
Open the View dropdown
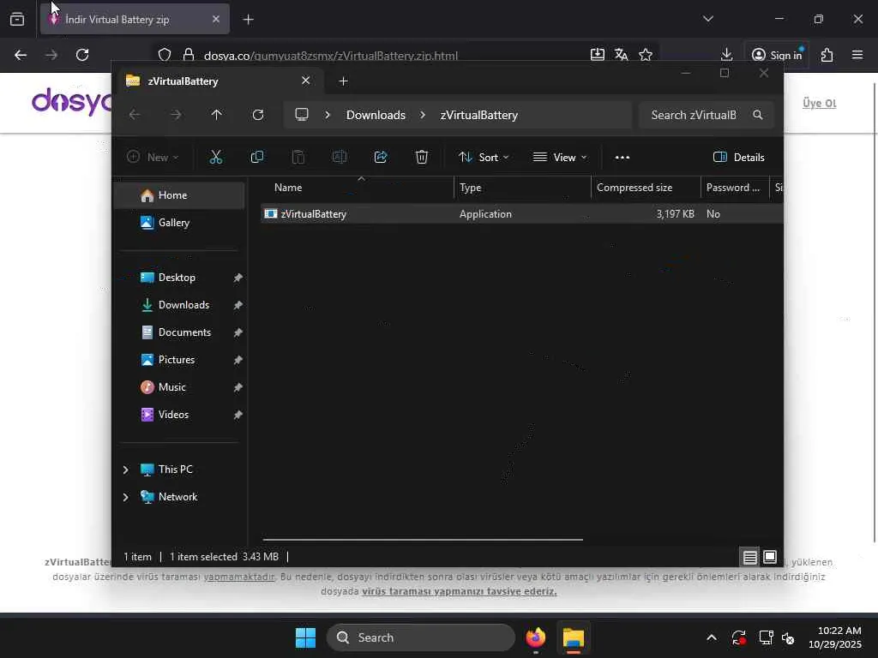560,158
